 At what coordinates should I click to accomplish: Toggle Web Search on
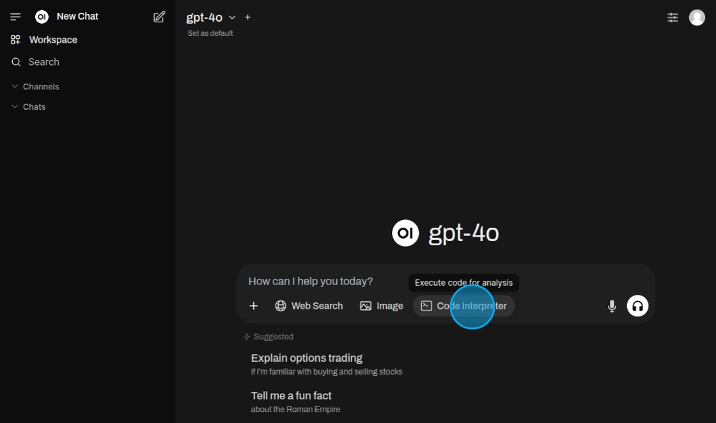[x=309, y=306]
